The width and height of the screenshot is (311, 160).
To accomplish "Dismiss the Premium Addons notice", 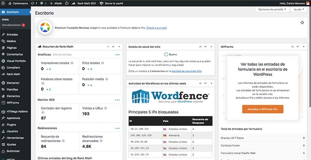I will 302,23.
